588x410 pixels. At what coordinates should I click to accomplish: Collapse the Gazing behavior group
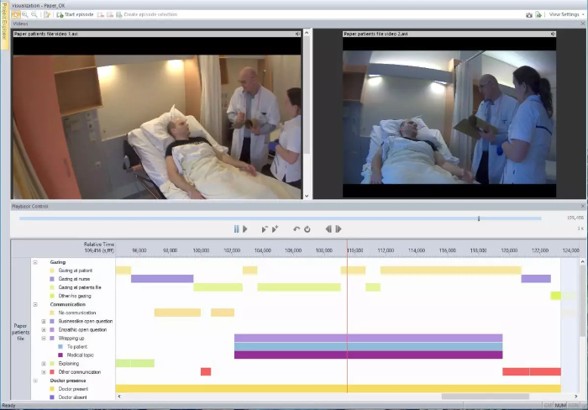click(x=35, y=262)
